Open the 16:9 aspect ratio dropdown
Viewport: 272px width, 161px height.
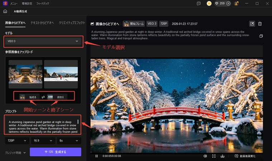point(43,141)
